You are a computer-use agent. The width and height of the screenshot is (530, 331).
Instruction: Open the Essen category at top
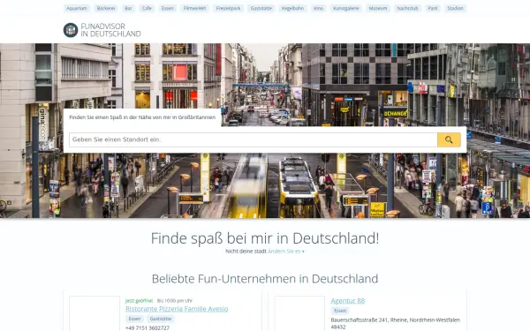click(x=167, y=8)
